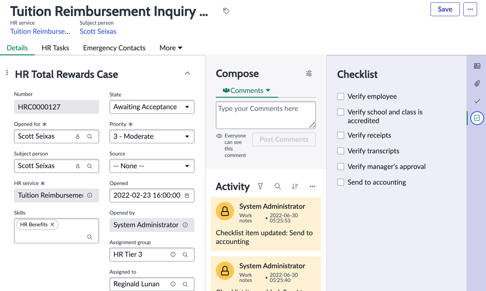486x291 pixels.
Task: Show user record for Subject person
Action: [78, 166]
